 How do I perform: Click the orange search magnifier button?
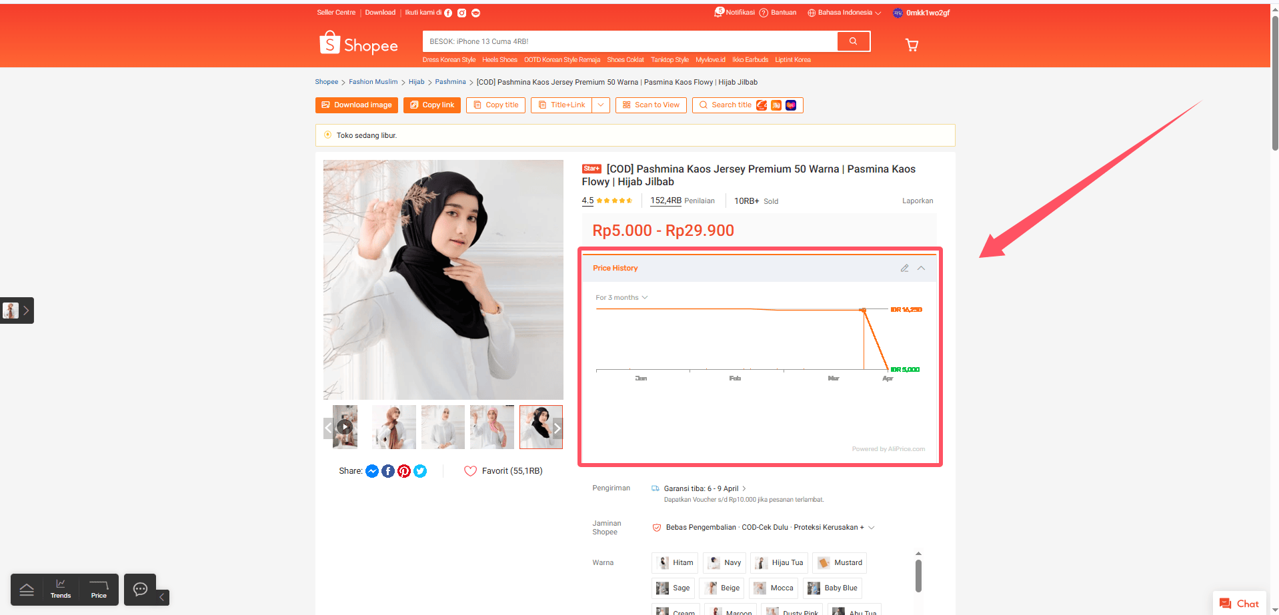click(853, 41)
